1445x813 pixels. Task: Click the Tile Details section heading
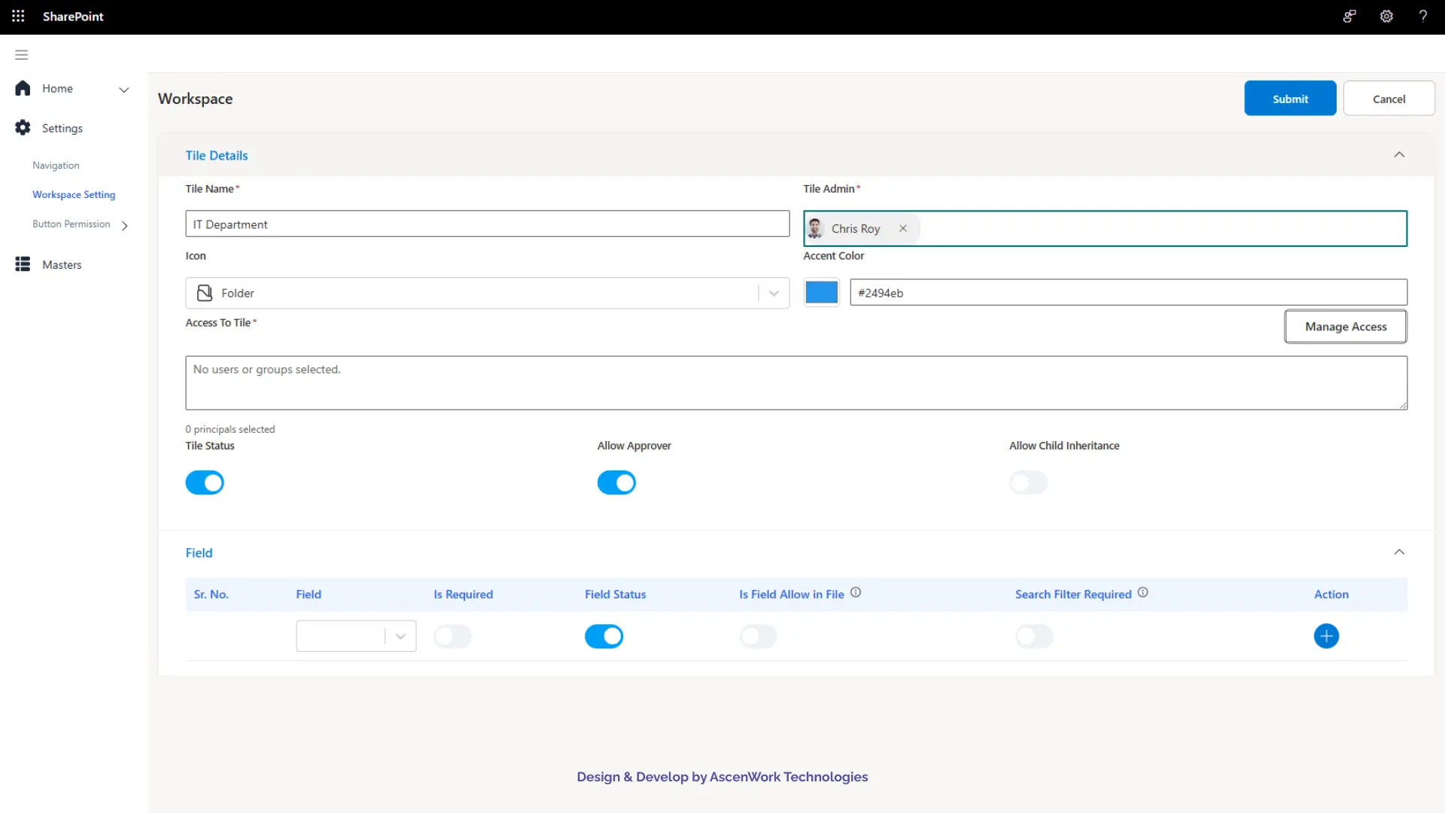pyautogui.click(x=217, y=155)
